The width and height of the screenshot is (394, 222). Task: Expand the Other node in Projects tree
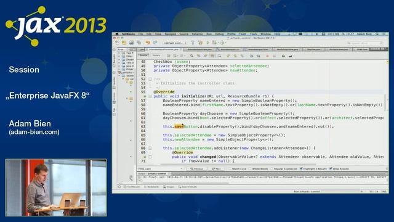pos(119,56)
